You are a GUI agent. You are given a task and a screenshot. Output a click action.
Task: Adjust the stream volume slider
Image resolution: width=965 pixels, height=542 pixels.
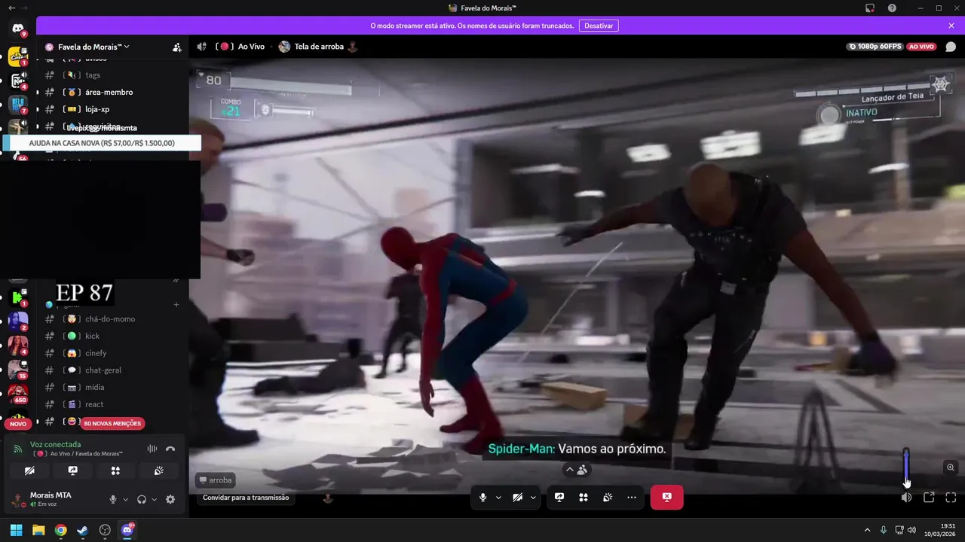[906, 468]
